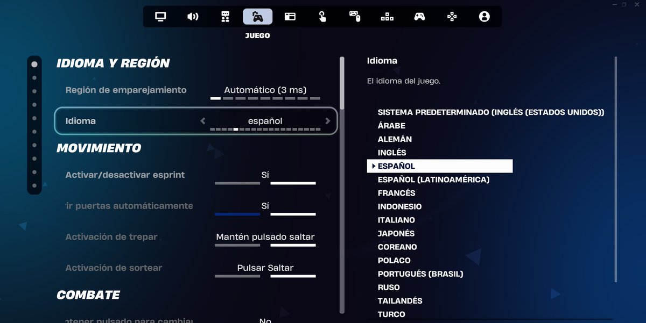
Task: Open the controller button mapping tab
Action: (x=452, y=17)
